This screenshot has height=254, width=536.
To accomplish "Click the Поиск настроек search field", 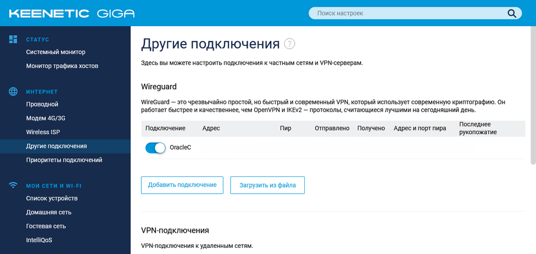I will [x=415, y=13].
